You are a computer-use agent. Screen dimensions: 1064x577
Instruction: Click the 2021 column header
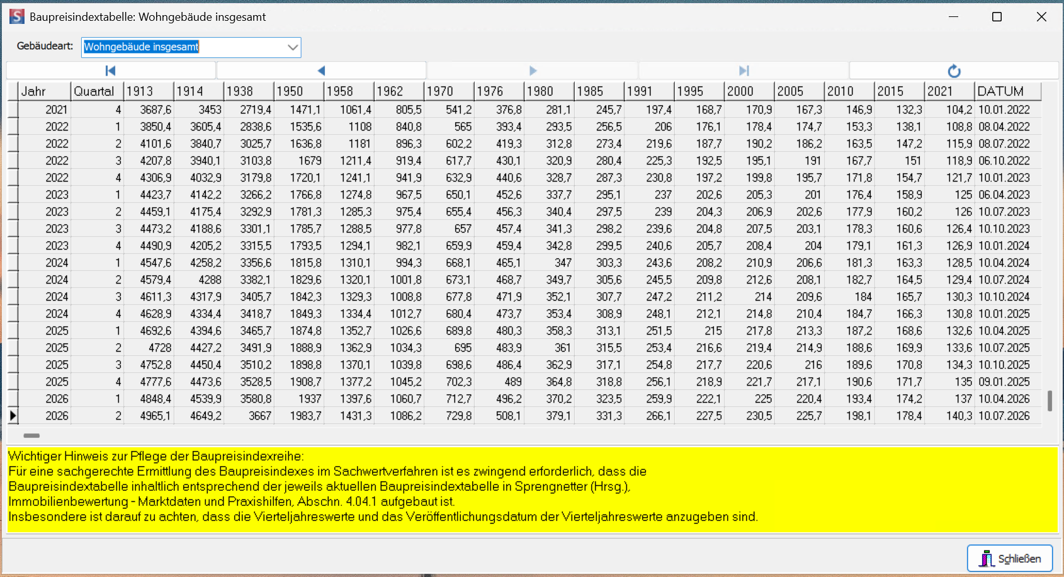coord(949,91)
